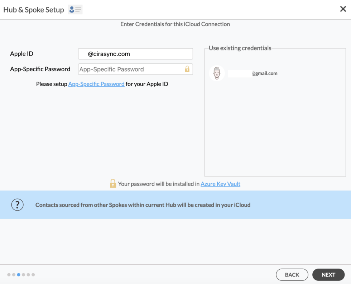351x284 pixels.
Task: Click the Hub & Spoke Setup title
Action: point(34,9)
